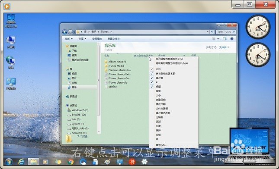Select 视频 library in navigation pane
Image resolution: width=279 pixels, height=169 pixels.
72,74
